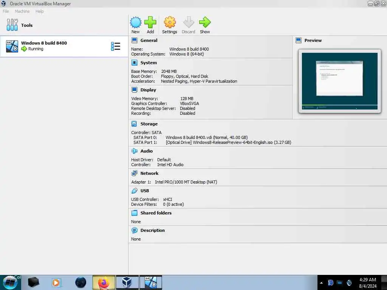Open the Help menu
This screenshot has width=387, height=290.
(x=39, y=11)
